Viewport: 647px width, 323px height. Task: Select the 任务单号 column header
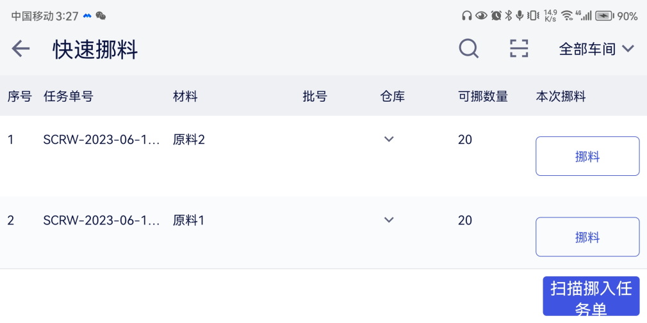tap(69, 97)
